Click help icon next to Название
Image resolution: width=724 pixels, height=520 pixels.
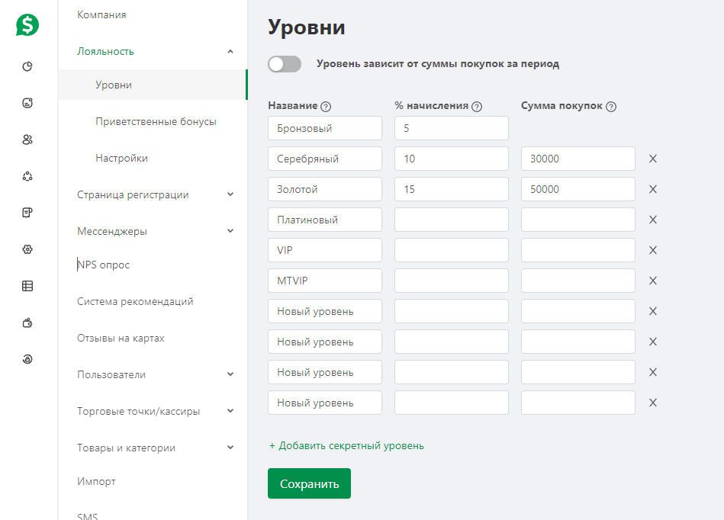click(x=326, y=107)
